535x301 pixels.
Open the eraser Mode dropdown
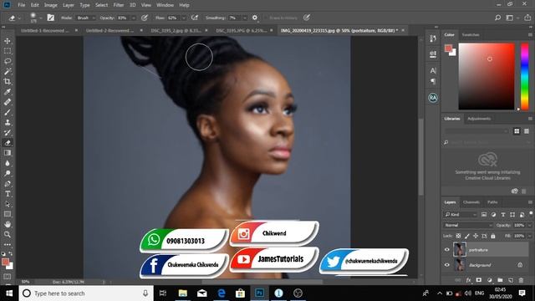click(85, 18)
